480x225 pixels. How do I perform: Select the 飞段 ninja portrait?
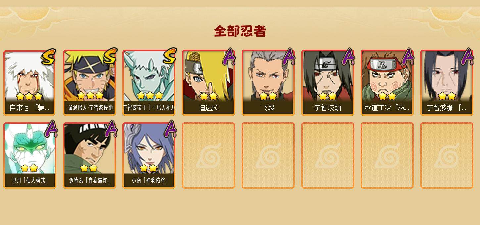click(x=268, y=83)
